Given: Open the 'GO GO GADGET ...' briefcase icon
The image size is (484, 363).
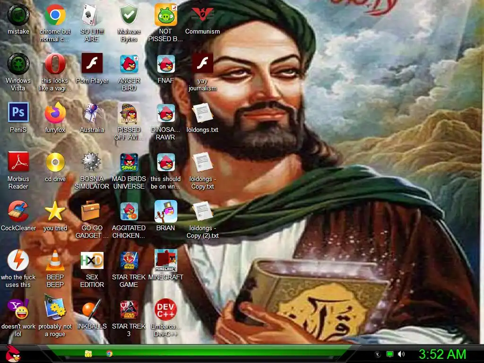Looking at the screenshot, I should pyautogui.click(x=90, y=210).
